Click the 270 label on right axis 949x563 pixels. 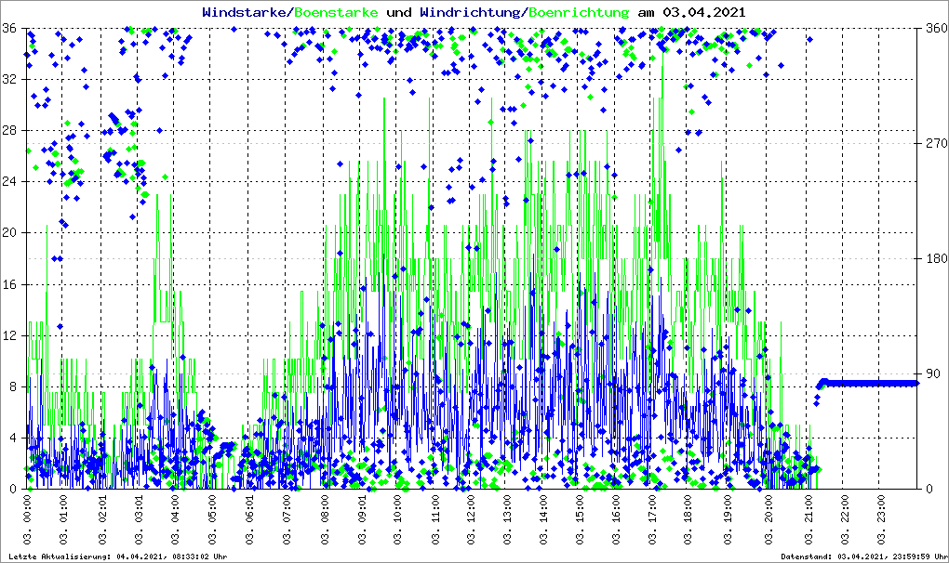[x=934, y=144]
